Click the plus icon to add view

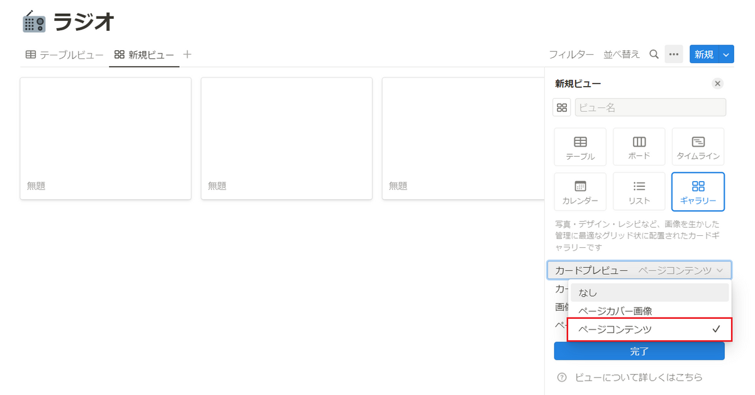(187, 55)
